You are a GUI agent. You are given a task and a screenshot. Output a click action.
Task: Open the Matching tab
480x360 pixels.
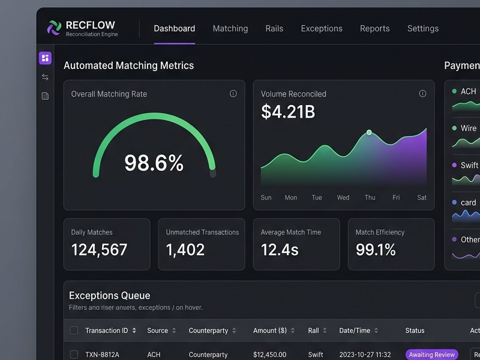point(230,28)
